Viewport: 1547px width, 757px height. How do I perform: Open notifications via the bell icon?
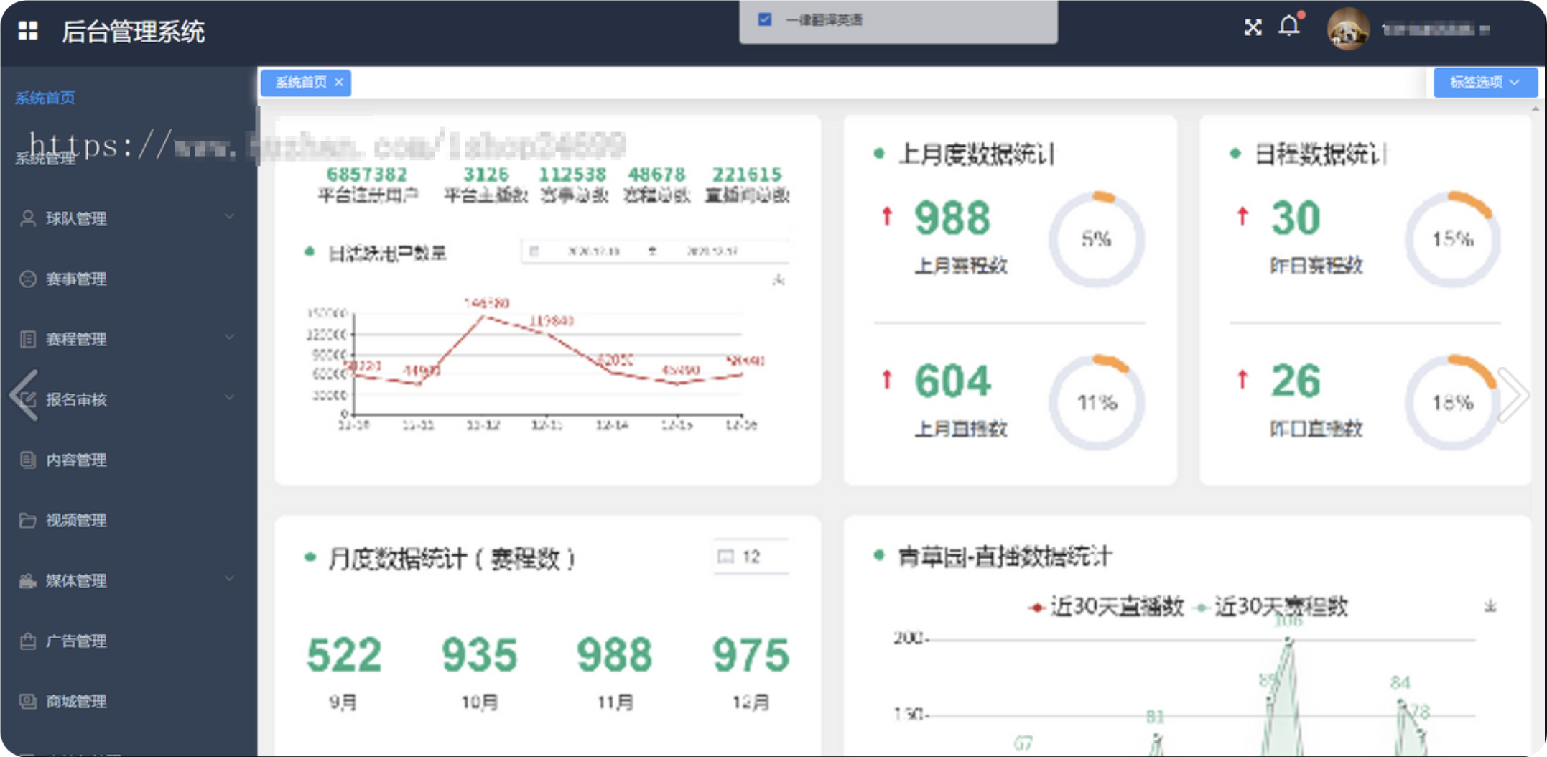[x=1290, y=26]
